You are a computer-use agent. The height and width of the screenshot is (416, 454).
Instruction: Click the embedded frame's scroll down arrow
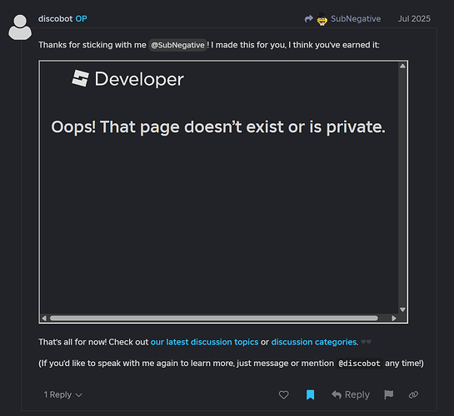pyautogui.click(x=402, y=310)
